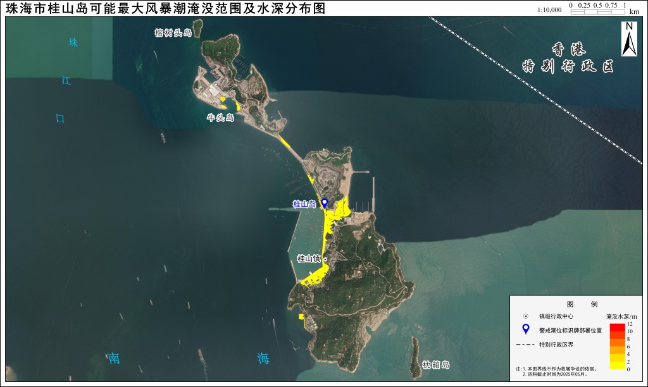Pick the yellow swatch beside depth 0
This screenshot has height=387, width=648.
coord(618,365)
